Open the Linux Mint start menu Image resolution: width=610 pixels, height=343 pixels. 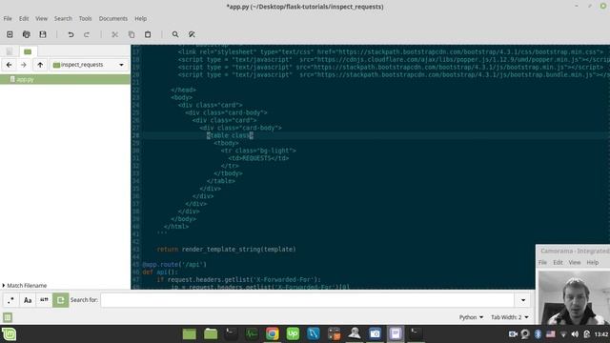pyautogui.click(x=9, y=334)
